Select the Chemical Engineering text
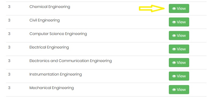Viewport: 210px width, 97px height. point(50,7)
